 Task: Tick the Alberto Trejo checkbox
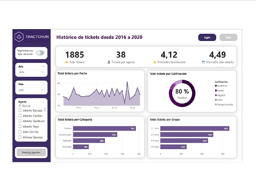click(19, 126)
